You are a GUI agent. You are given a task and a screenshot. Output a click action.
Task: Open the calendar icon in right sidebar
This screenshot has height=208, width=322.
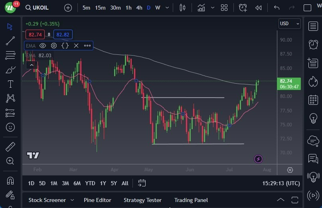(x=313, y=100)
